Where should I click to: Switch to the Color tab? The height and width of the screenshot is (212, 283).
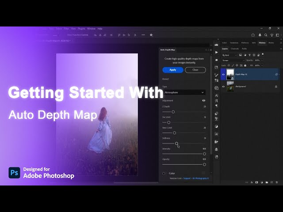coord(224,43)
